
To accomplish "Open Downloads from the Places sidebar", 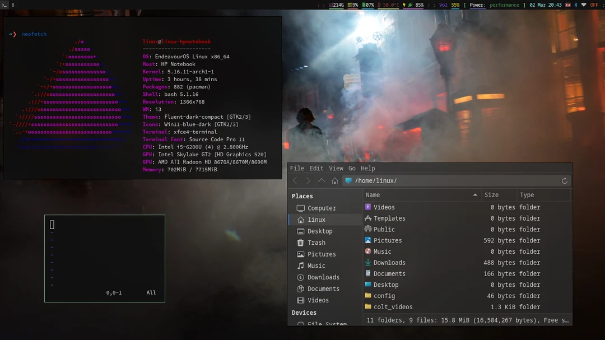I will [x=324, y=277].
